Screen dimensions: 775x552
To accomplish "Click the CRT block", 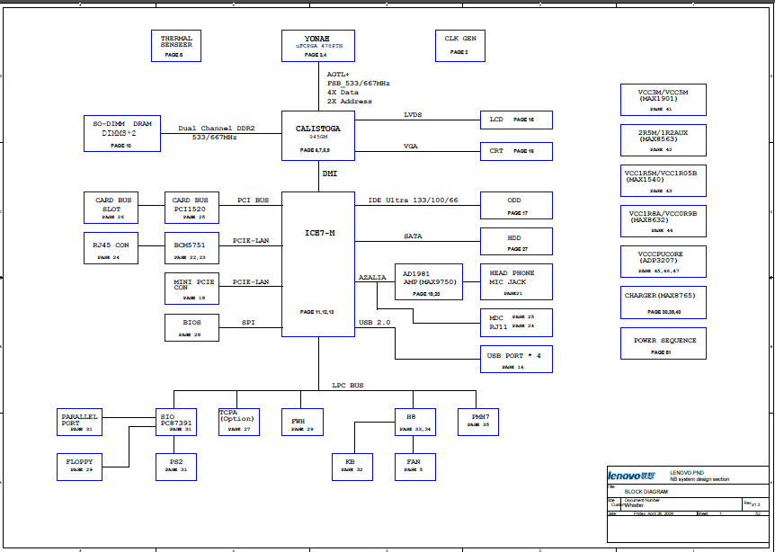I will click(516, 151).
